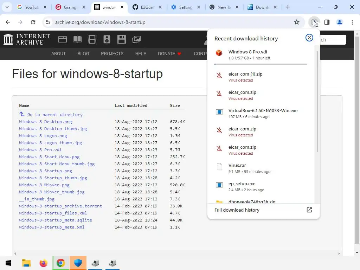Open Chrome three-dot menu

pos(352,22)
